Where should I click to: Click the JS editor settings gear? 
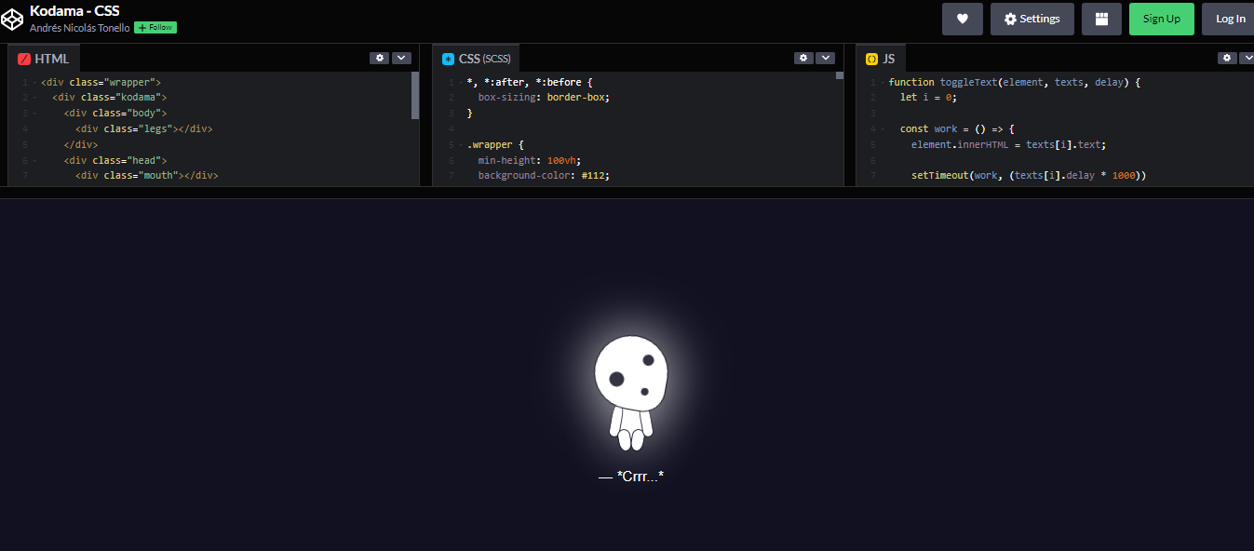[1227, 57]
